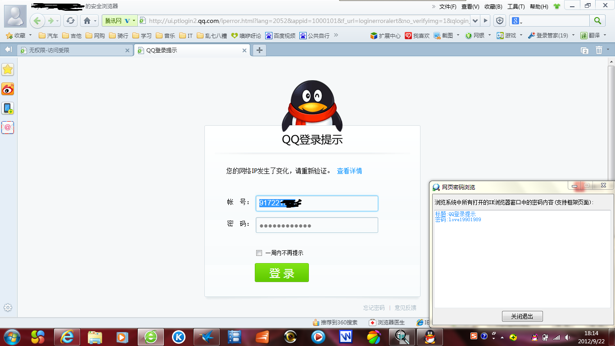Click the green shirt skin icon

[x=557, y=6]
